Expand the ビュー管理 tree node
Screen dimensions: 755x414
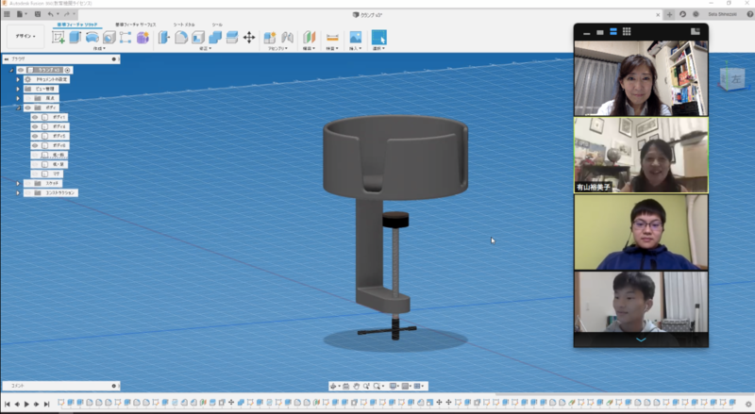point(18,89)
